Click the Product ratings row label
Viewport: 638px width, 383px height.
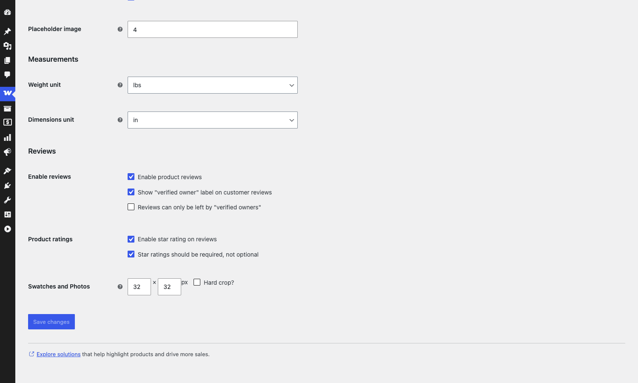[50, 239]
